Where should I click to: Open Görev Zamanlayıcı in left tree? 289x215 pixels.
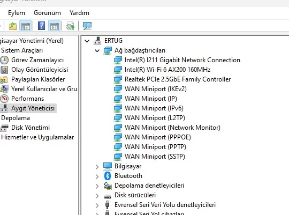(37, 60)
